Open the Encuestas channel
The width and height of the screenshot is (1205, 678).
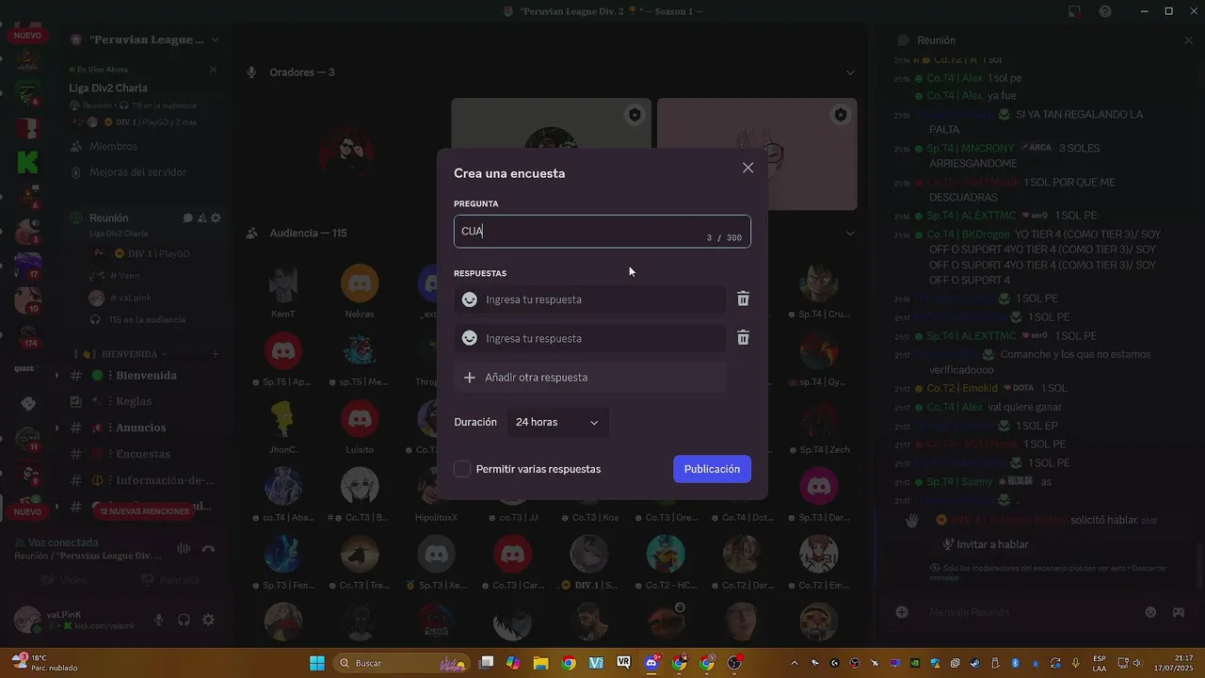point(141,454)
